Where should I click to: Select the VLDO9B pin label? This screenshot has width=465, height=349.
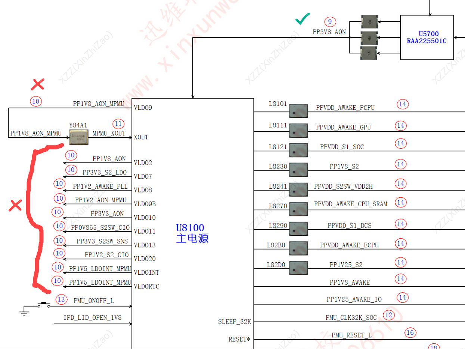[145, 204]
